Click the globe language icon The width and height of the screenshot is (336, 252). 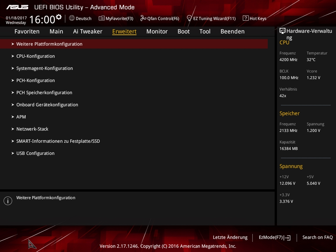[x=72, y=18]
